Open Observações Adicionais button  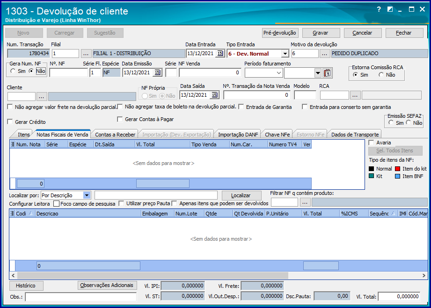(107, 285)
